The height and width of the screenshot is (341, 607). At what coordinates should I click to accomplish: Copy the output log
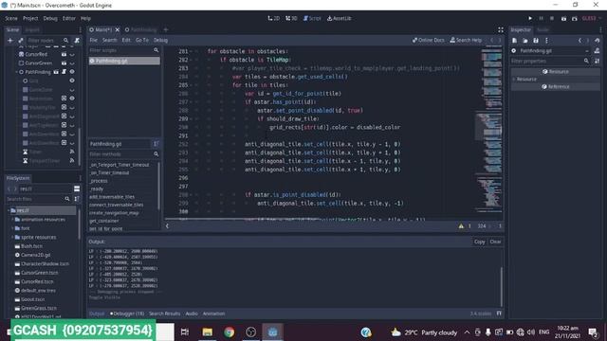point(479,242)
